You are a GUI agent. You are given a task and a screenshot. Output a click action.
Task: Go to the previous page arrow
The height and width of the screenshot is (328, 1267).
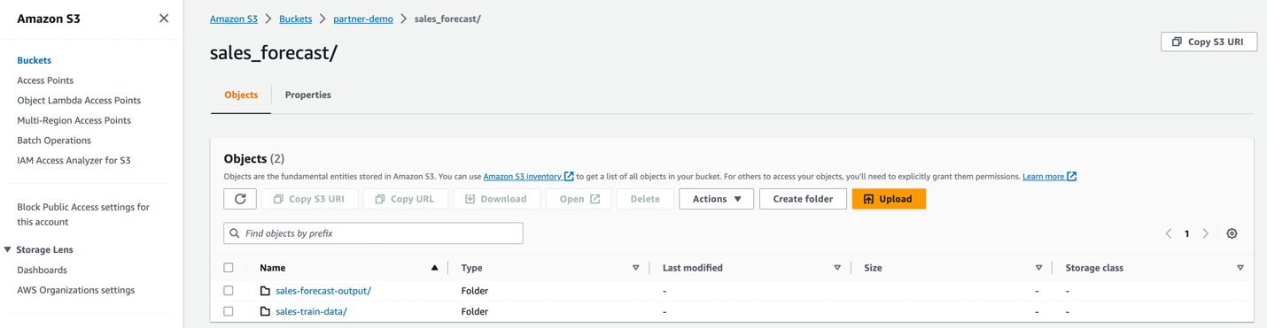(x=1169, y=233)
